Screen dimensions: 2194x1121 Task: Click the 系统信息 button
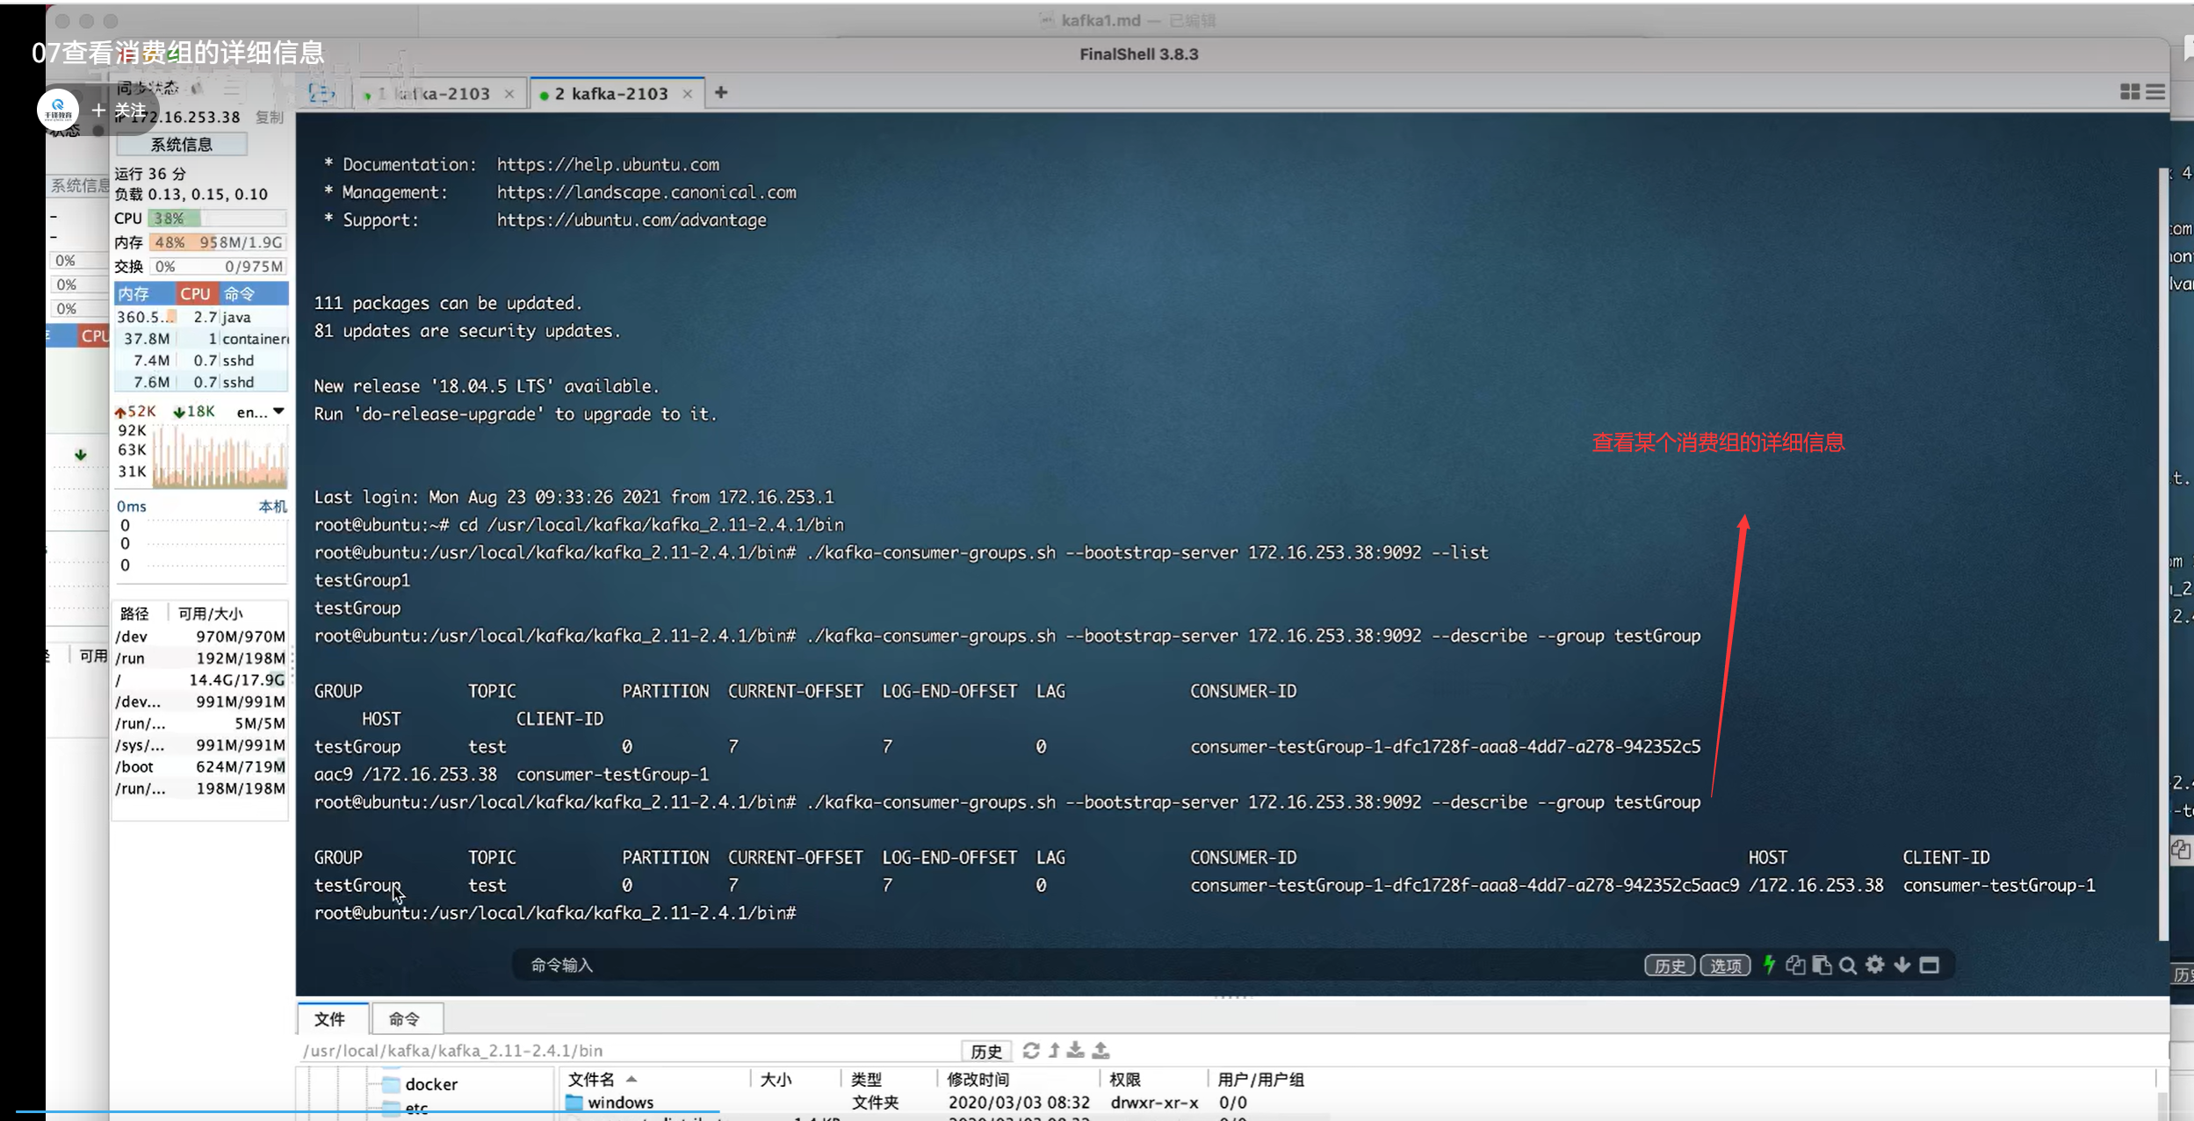coord(181,144)
